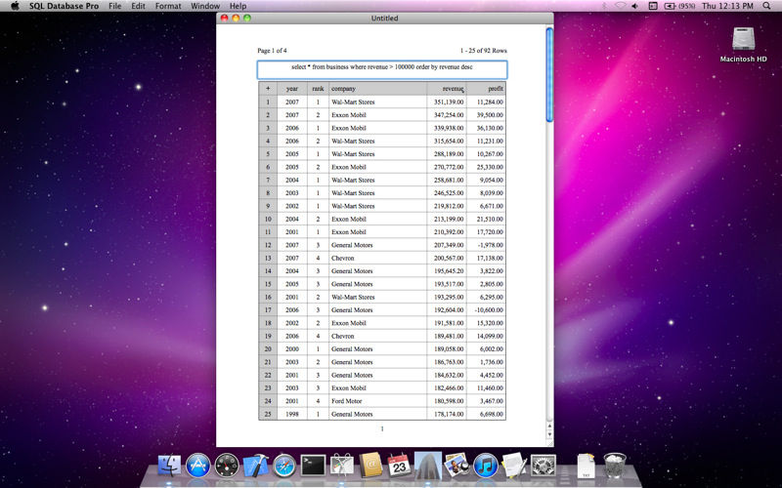Screen dimensions: 782x488
Task: Open the paper-and-pen text editor dock icon
Action: (x=514, y=467)
